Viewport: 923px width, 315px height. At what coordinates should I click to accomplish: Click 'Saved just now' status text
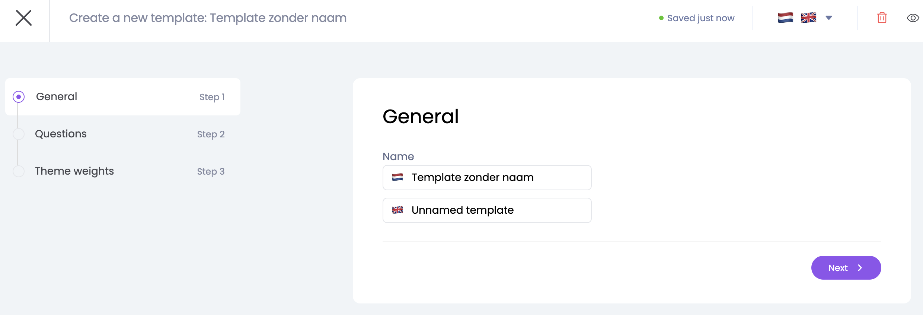pos(700,18)
